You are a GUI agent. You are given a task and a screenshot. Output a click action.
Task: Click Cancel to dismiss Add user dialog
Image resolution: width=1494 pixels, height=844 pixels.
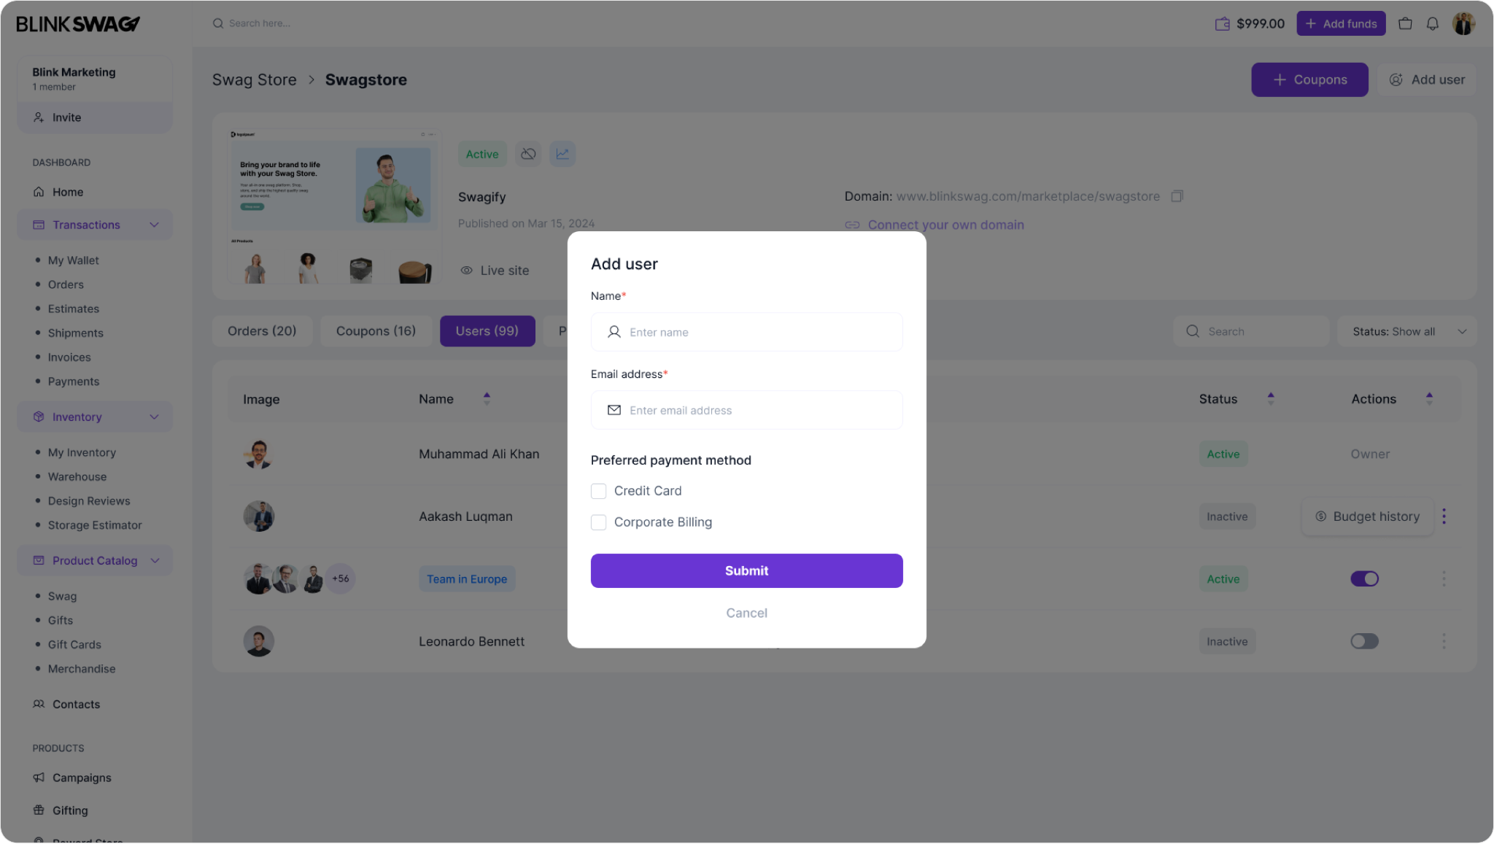pos(746,612)
